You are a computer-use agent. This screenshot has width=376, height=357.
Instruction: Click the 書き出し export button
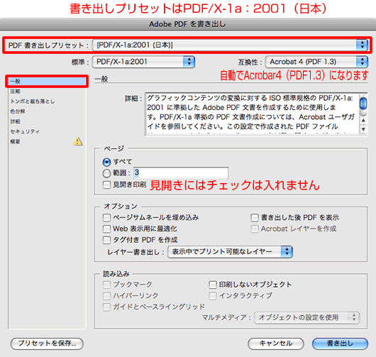(x=340, y=344)
